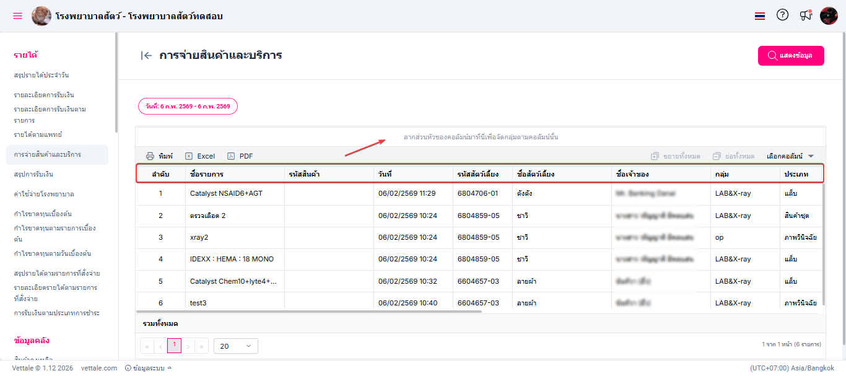This screenshot has width=846, height=376.
Task: Click the pink แสดงข้อมูล button
Action: pos(791,56)
